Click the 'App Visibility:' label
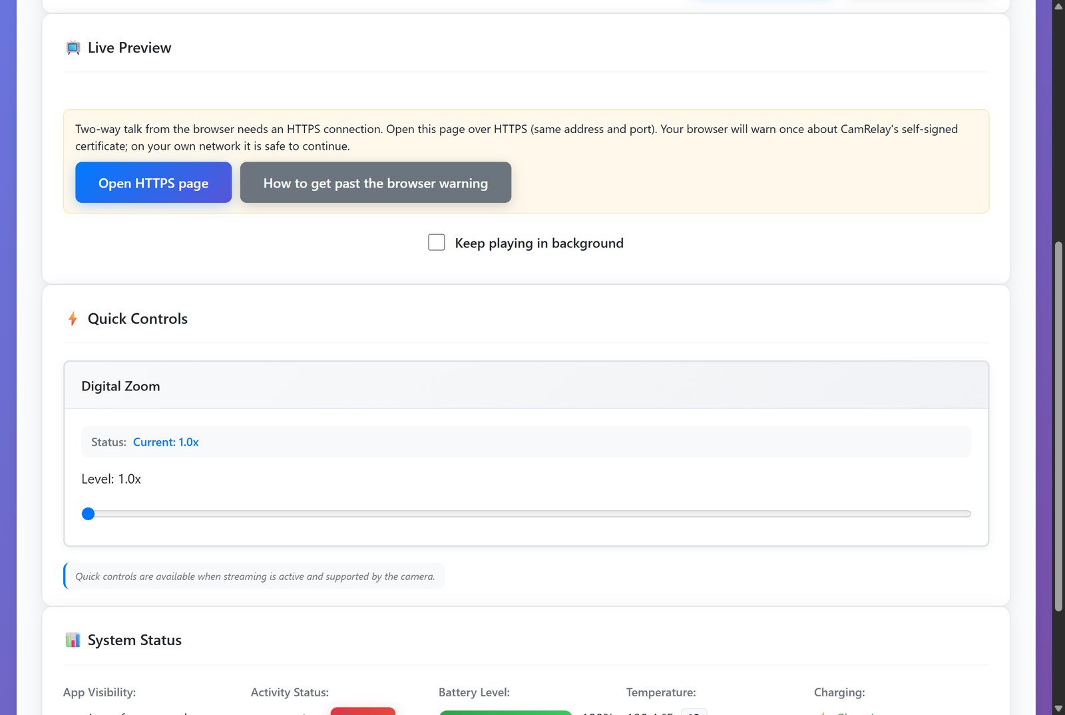1065x715 pixels. point(99,692)
